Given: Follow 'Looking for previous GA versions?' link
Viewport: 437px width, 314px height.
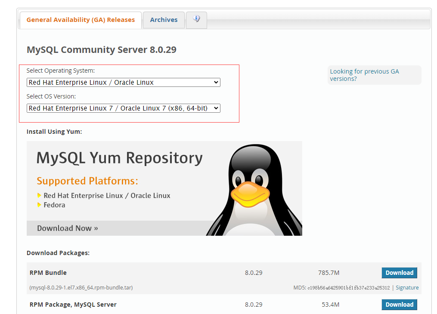Looking at the screenshot, I should tap(364, 75).
